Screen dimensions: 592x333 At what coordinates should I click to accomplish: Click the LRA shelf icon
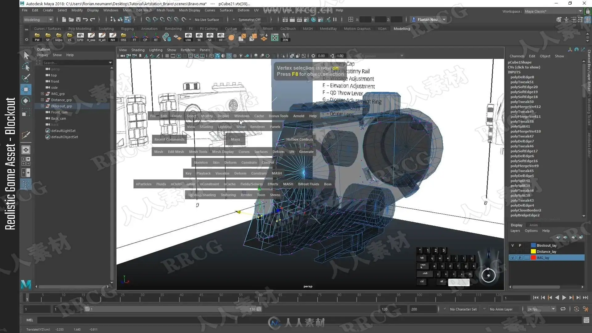click(x=188, y=37)
